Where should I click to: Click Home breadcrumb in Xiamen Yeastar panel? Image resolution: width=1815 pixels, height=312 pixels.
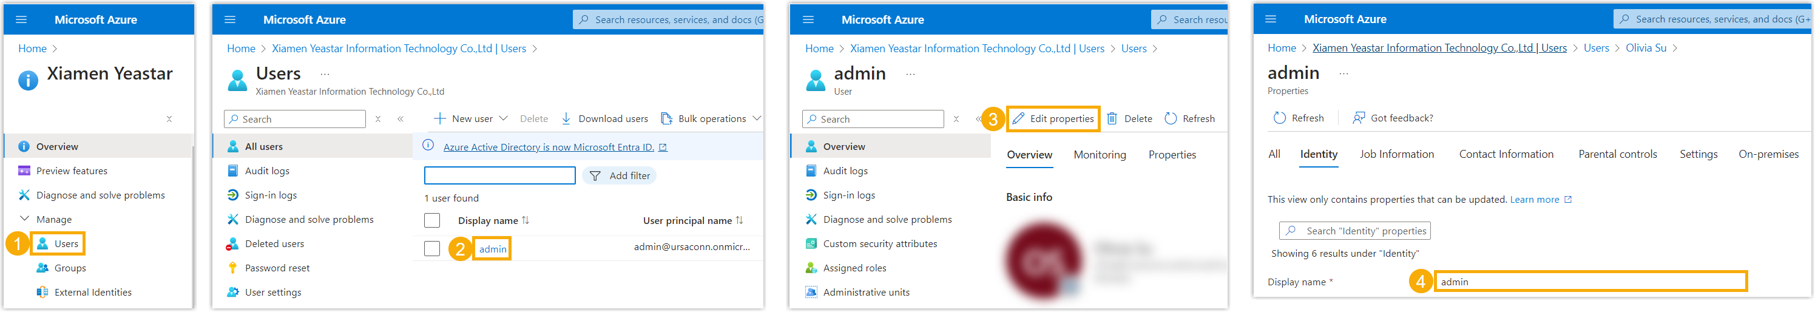coord(32,49)
